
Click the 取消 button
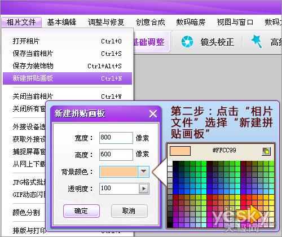[x=129, y=211]
